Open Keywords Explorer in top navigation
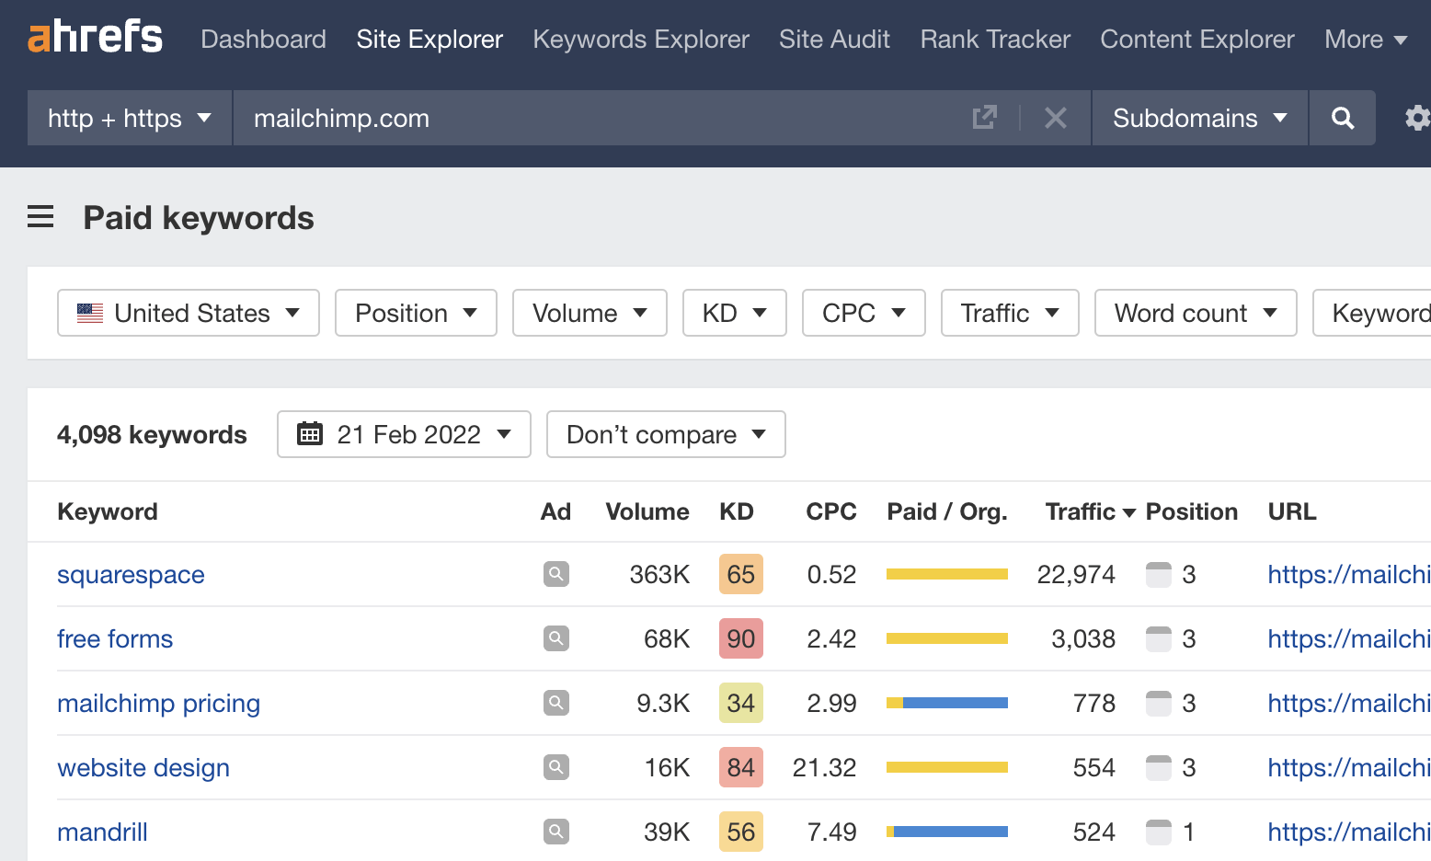The width and height of the screenshot is (1431, 861). (x=641, y=39)
